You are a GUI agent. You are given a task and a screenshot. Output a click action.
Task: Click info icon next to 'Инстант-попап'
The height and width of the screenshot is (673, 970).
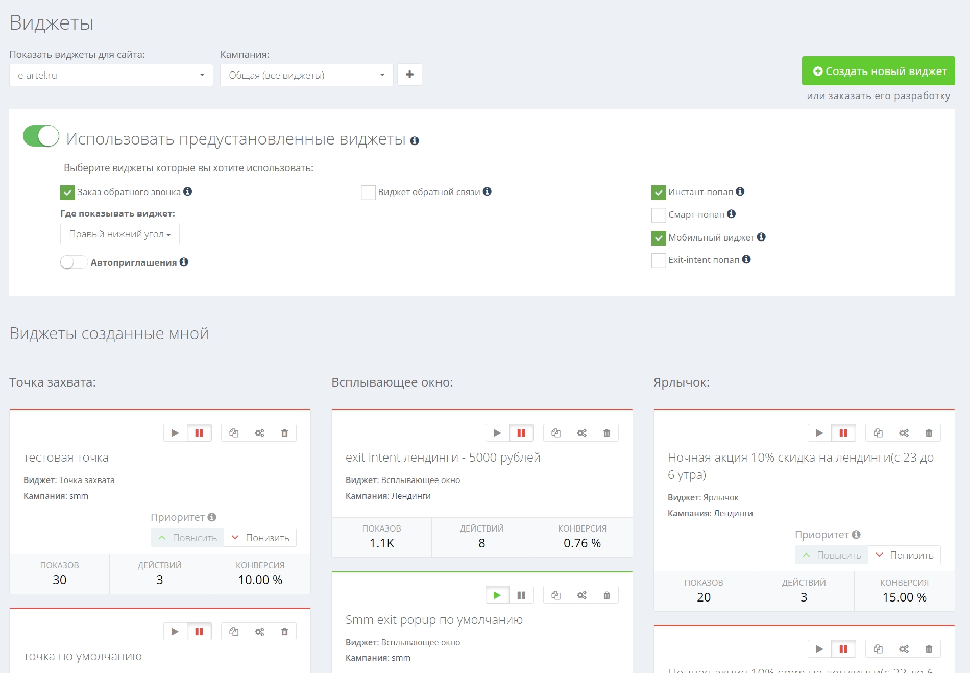pos(740,191)
